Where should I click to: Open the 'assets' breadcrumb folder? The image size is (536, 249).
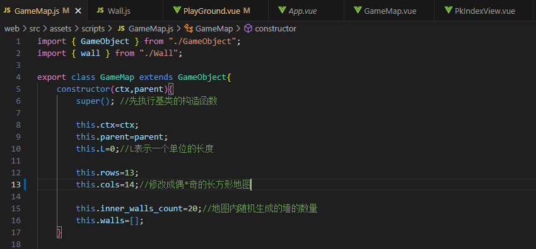click(x=60, y=29)
